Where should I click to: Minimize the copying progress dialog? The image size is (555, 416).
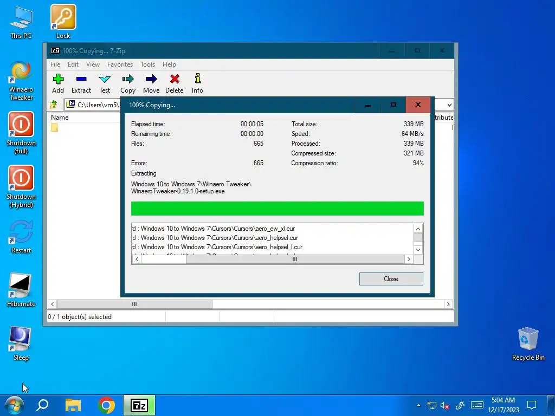coord(368,105)
